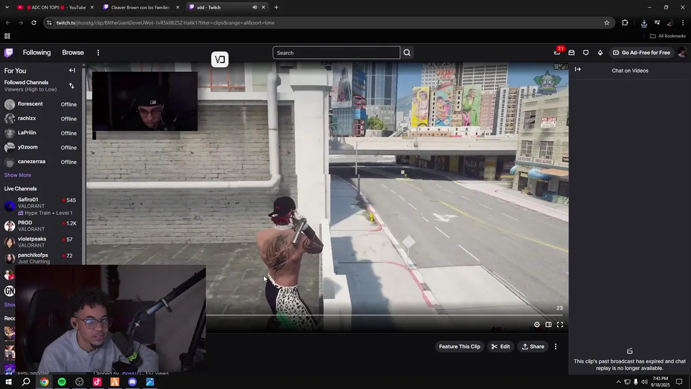691x389 pixels.
Task: Open Spotify from taskbar
Action: [62, 382]
